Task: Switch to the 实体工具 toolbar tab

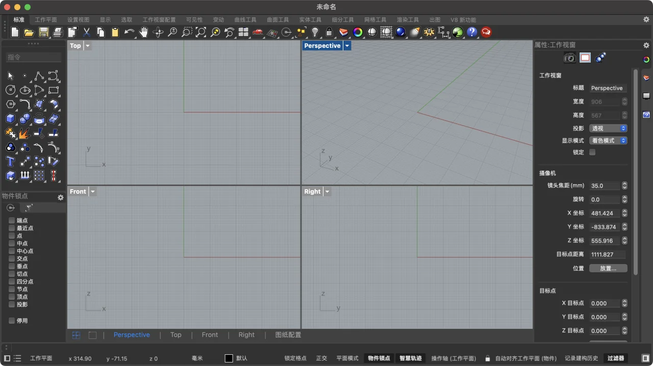Action: (310, 20)
